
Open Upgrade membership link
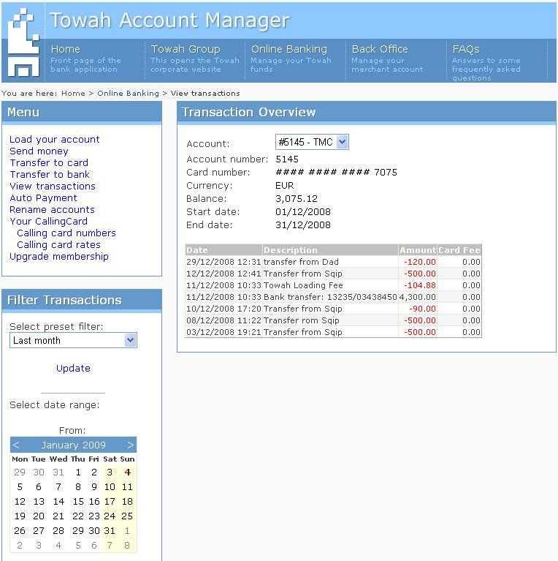coord(59,256)
